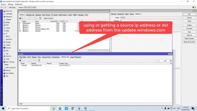Expand the Routing submenu
The height and width of the screenshot is (111, 197).
pos(16,42)
